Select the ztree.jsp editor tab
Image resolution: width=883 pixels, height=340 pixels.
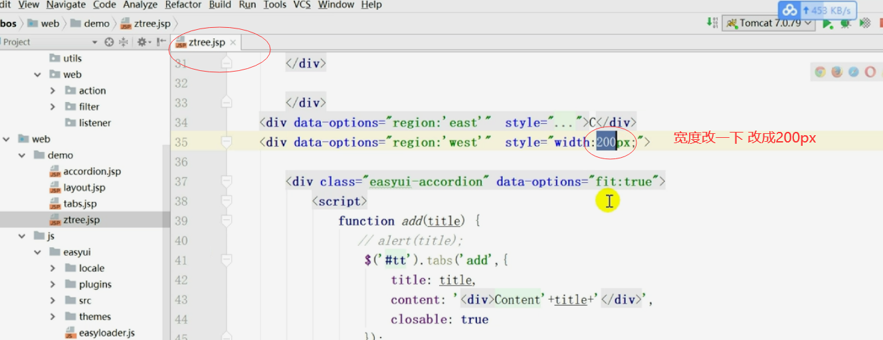tap(205, 42)
